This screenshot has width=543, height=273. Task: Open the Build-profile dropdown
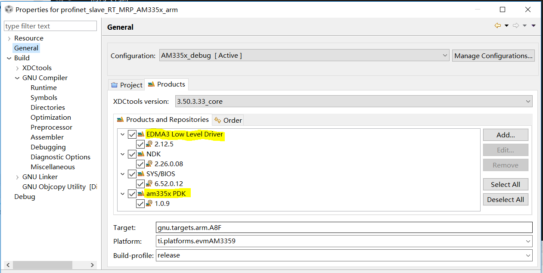pos(344,255)
